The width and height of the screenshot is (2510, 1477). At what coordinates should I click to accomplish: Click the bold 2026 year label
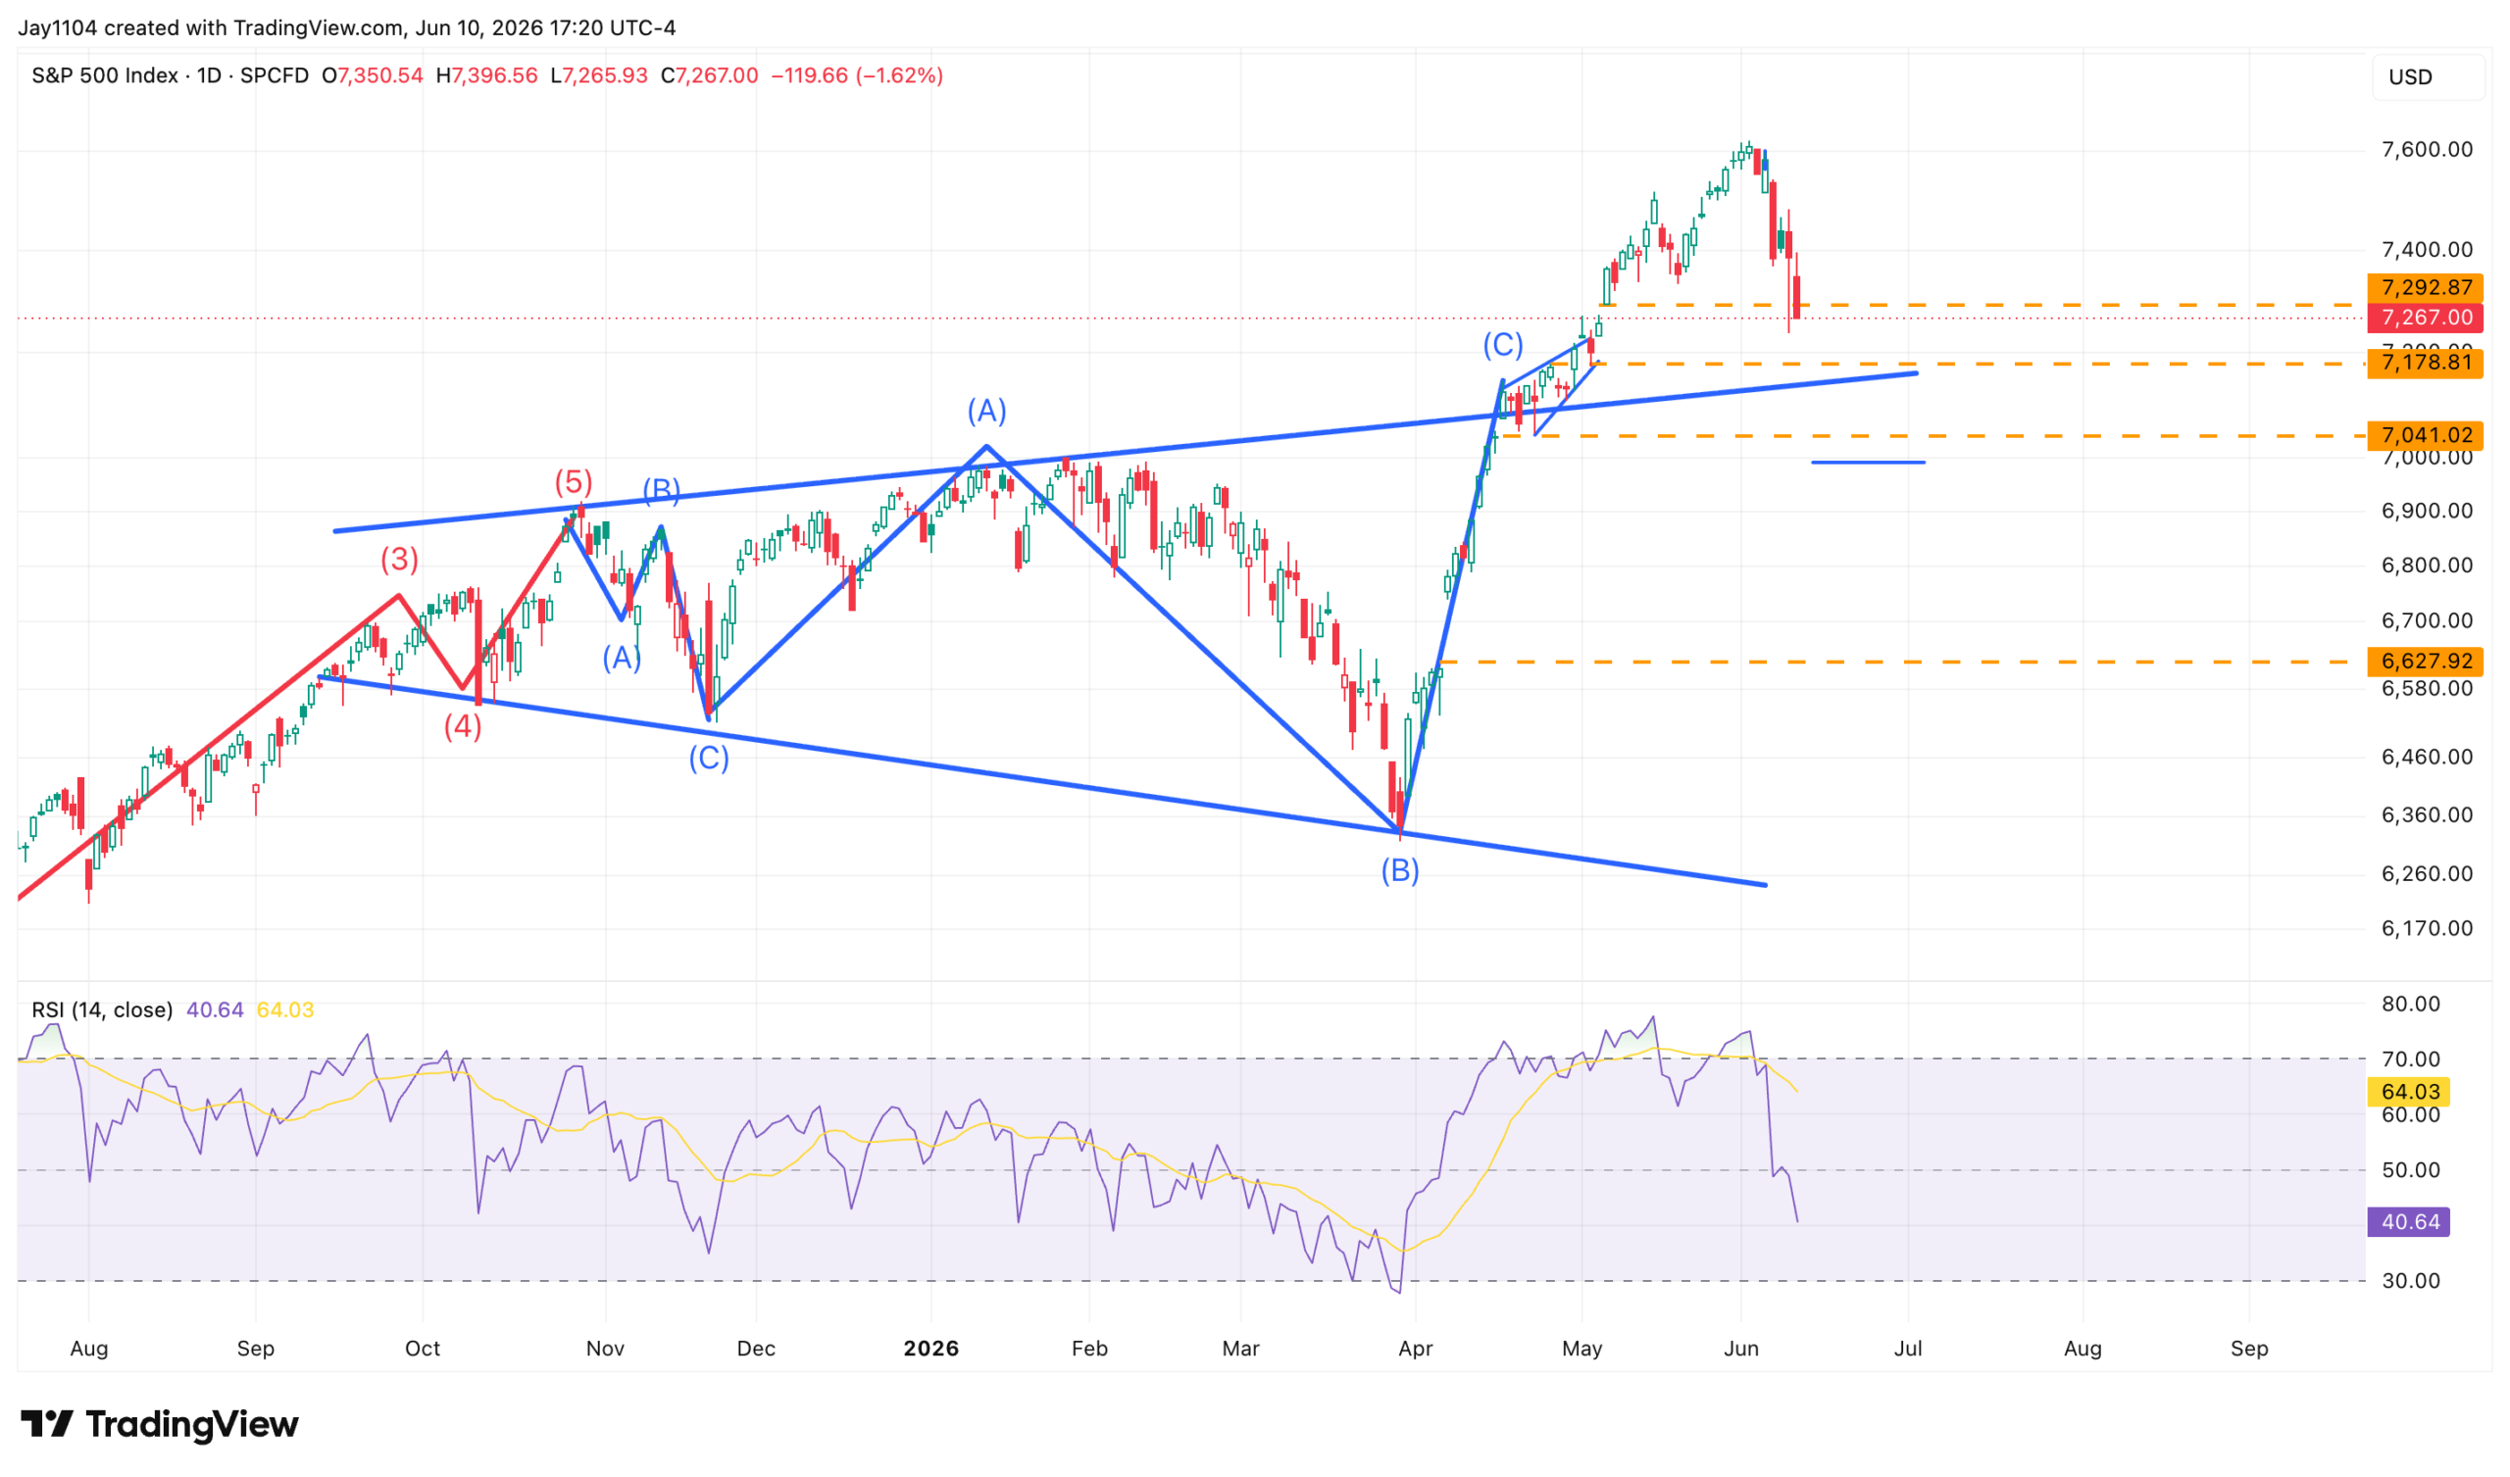tap(931, 1349)
